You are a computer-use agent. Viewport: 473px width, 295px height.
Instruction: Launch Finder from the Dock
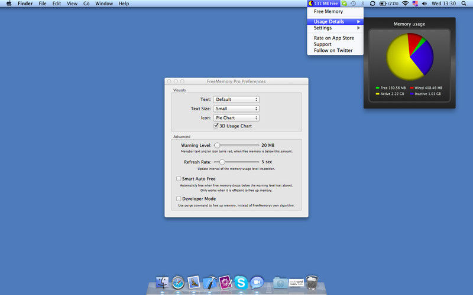pyautogui.click(x=162, y=283)
